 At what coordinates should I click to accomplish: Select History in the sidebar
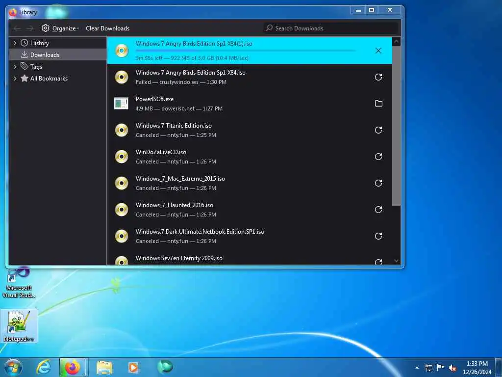[39, 43]
